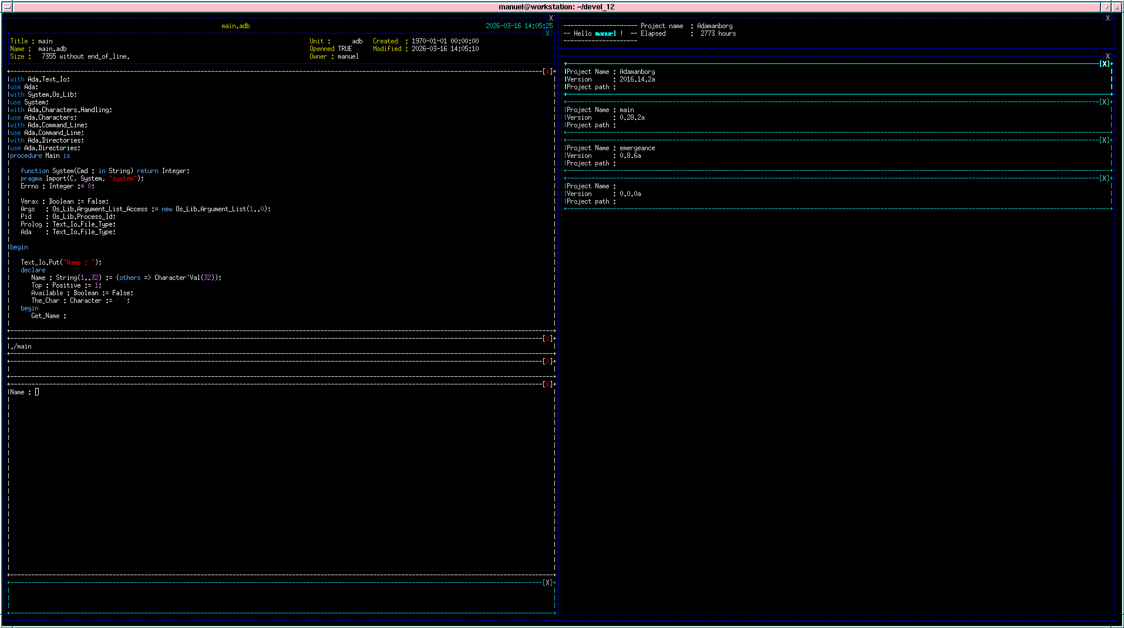Screen dimensions: 1124x628
Task: Click the Name prompt input cursor
Action: pyautogui.click(x=37, y=392)
